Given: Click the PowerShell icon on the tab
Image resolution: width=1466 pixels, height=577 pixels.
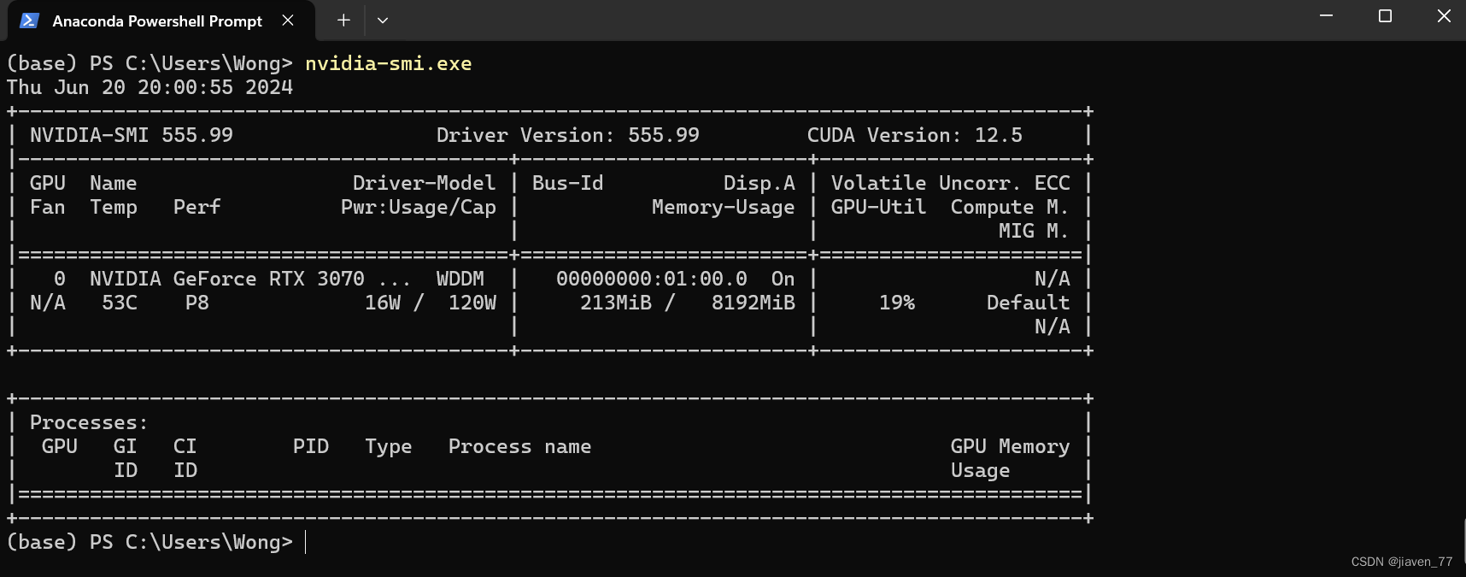Looking at the screenshot, I should point(29,21).
